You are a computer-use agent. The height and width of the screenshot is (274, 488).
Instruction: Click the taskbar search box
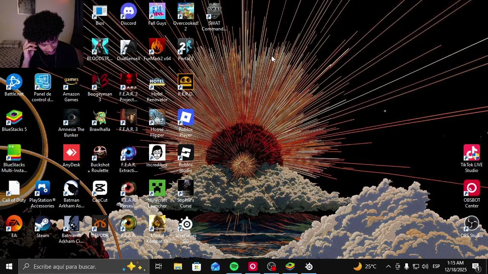[84, 266]
